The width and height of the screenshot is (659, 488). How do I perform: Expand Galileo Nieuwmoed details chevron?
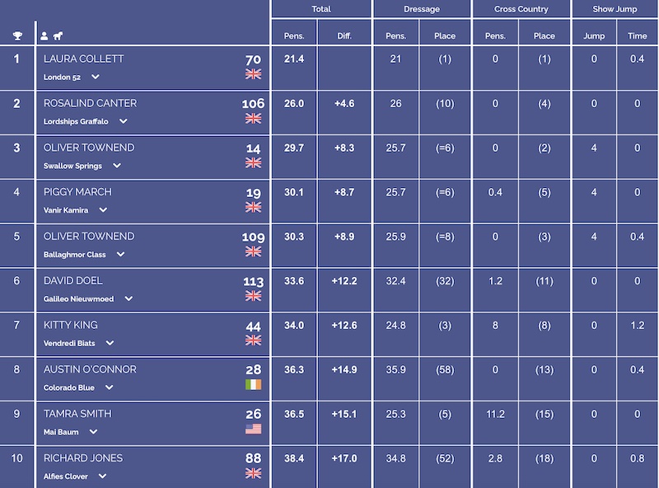pos(129,298)
